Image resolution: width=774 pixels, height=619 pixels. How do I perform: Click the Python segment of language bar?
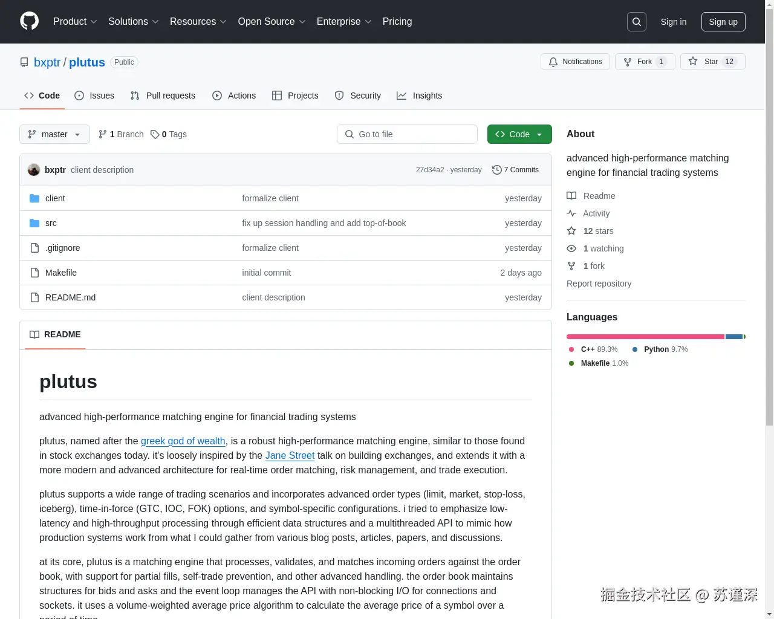coord(734,337)
